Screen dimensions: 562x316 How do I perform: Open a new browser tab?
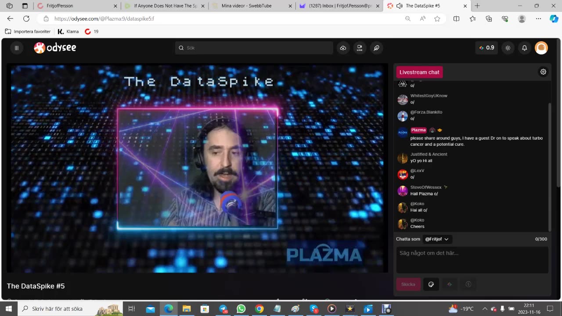point(477,6)
